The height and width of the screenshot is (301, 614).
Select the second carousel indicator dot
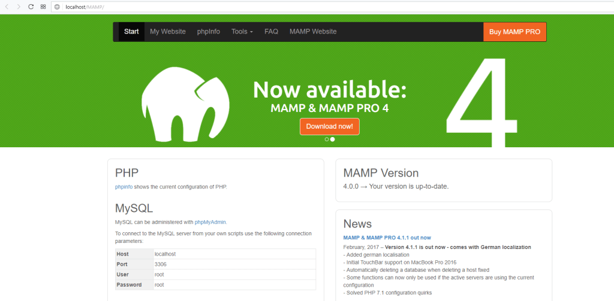[333, 139]
